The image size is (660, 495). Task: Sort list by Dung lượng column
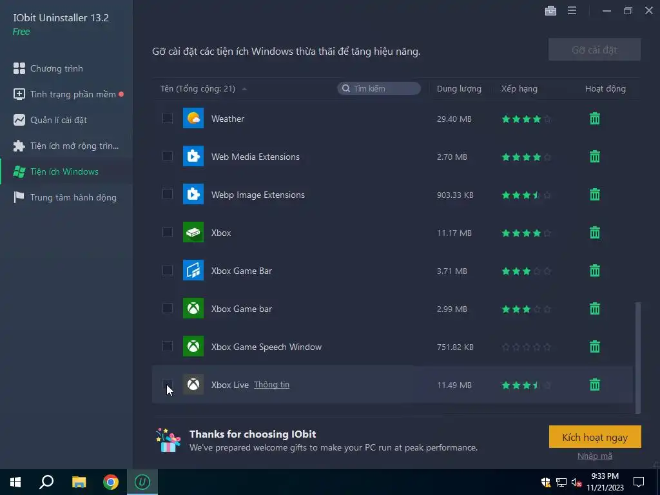coord(459,88)
